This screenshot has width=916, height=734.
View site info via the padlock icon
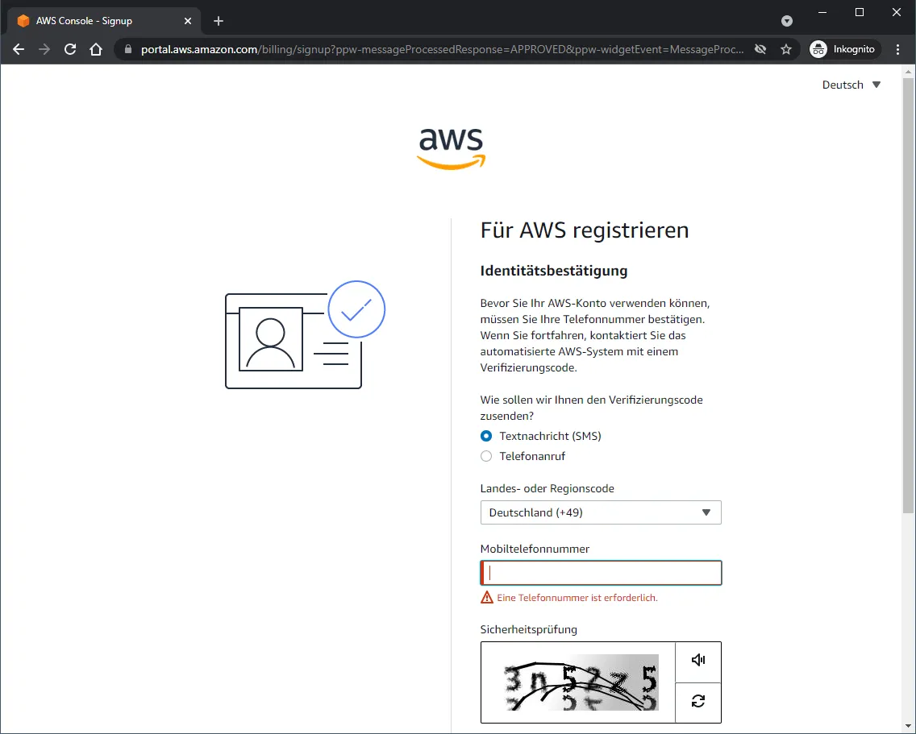pos(127,49)
